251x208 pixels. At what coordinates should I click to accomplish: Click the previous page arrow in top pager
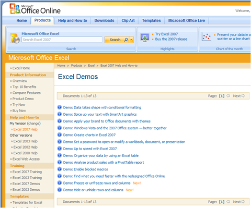pos(228,96)
